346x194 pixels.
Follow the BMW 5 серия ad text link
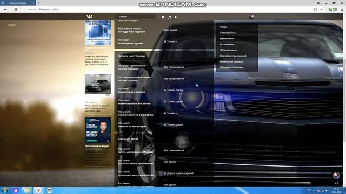pos(97,108)
